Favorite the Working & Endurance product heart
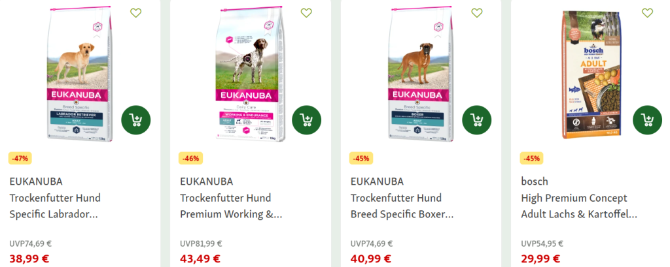This screenshot has height=267, width=670. tap(306, 13)
